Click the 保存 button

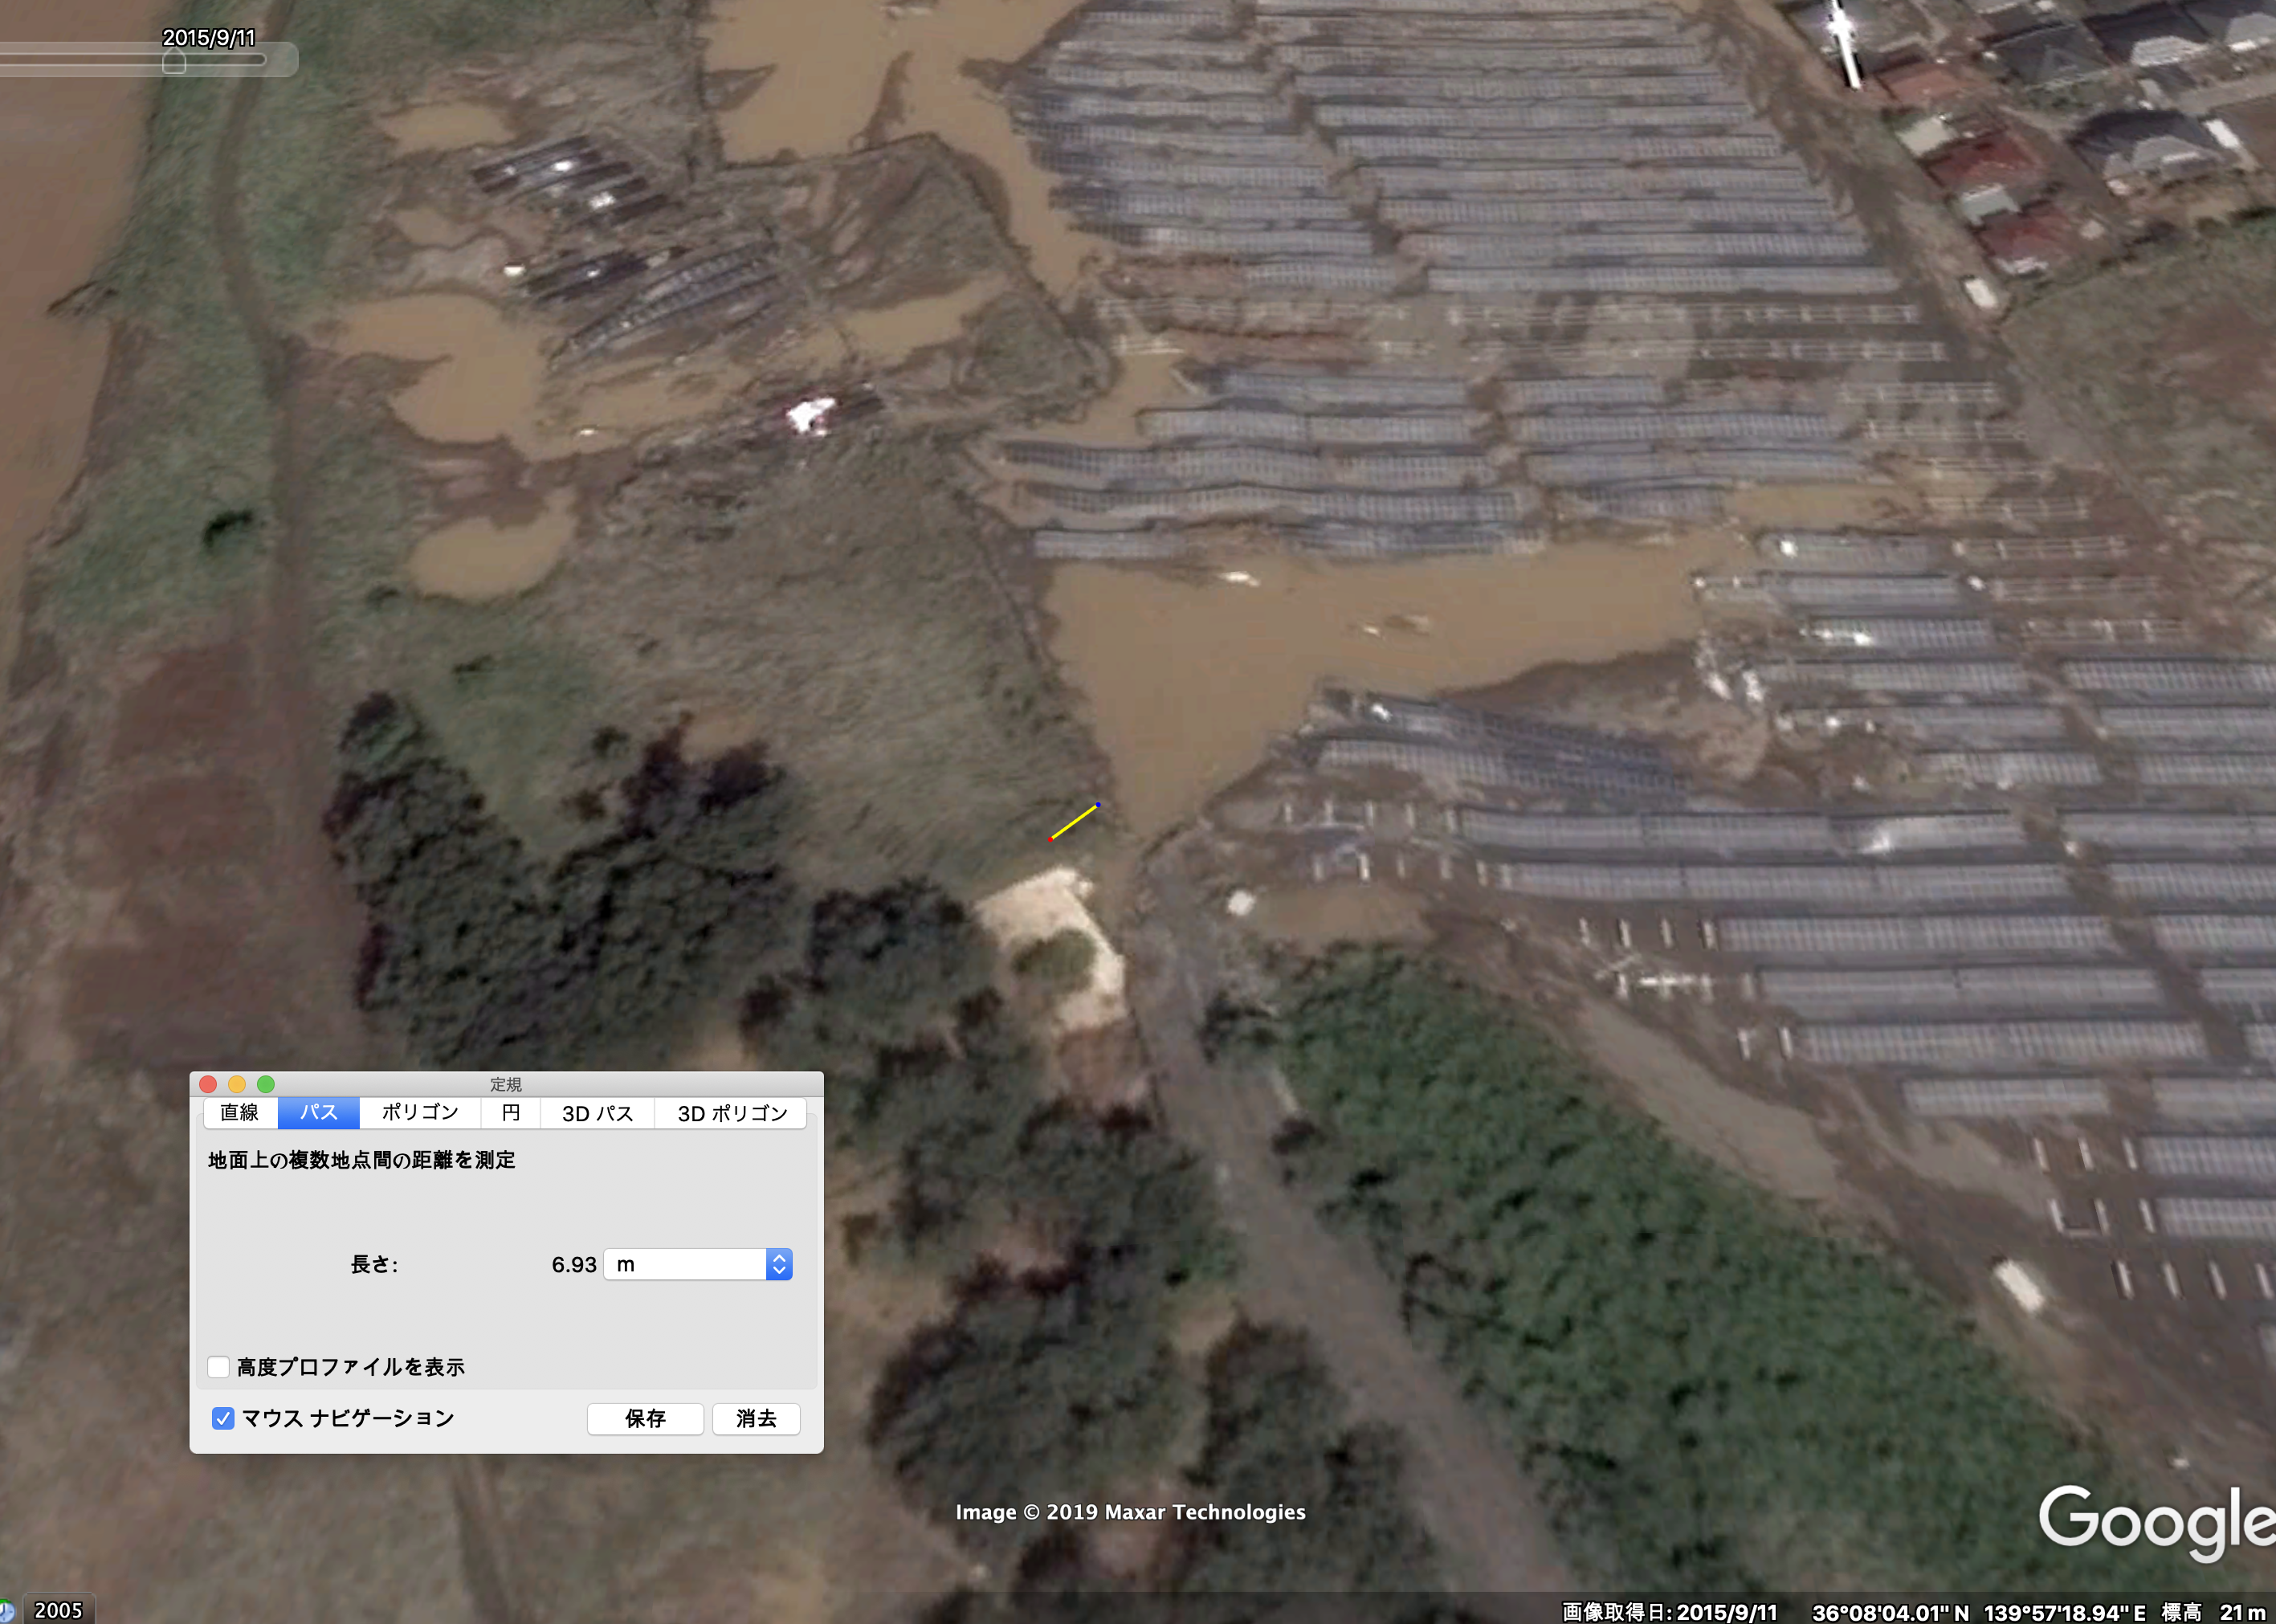point(645,1418)
